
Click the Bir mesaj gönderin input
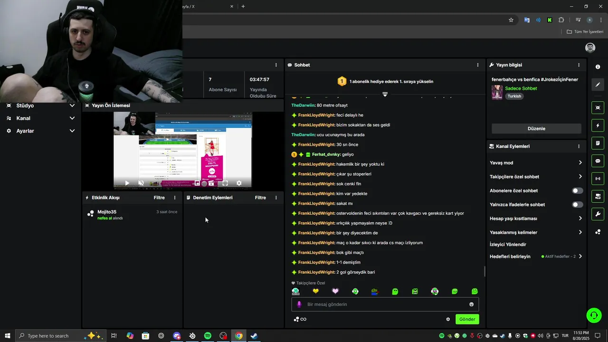[x=385, y=304]
